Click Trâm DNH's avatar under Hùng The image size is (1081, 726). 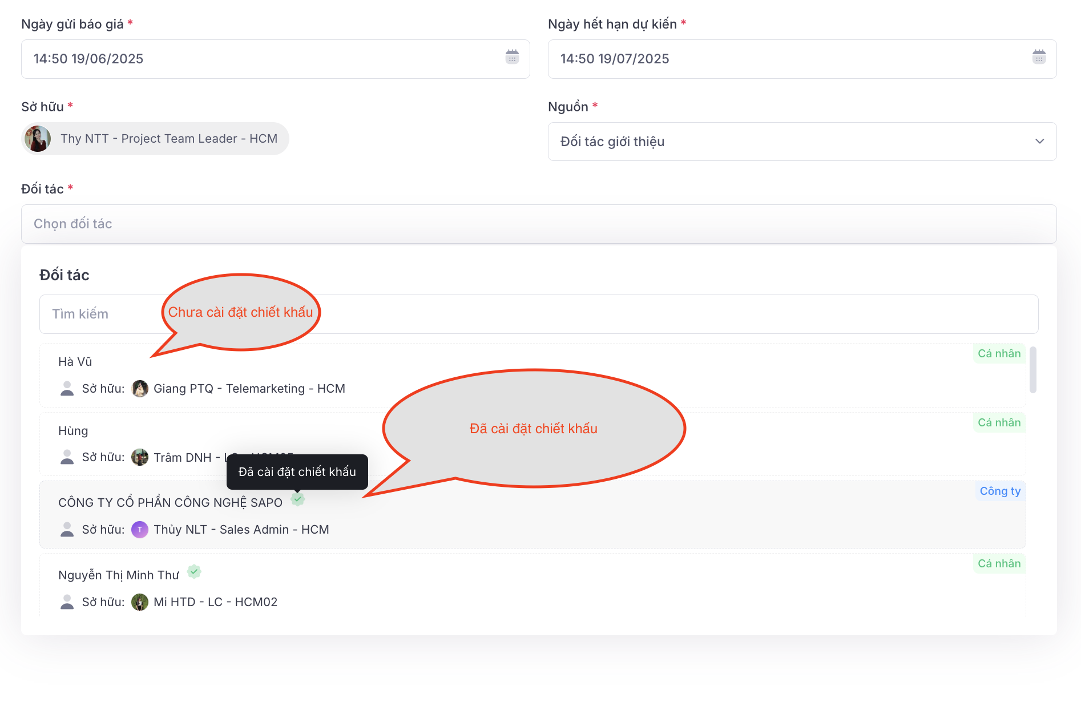140,457
